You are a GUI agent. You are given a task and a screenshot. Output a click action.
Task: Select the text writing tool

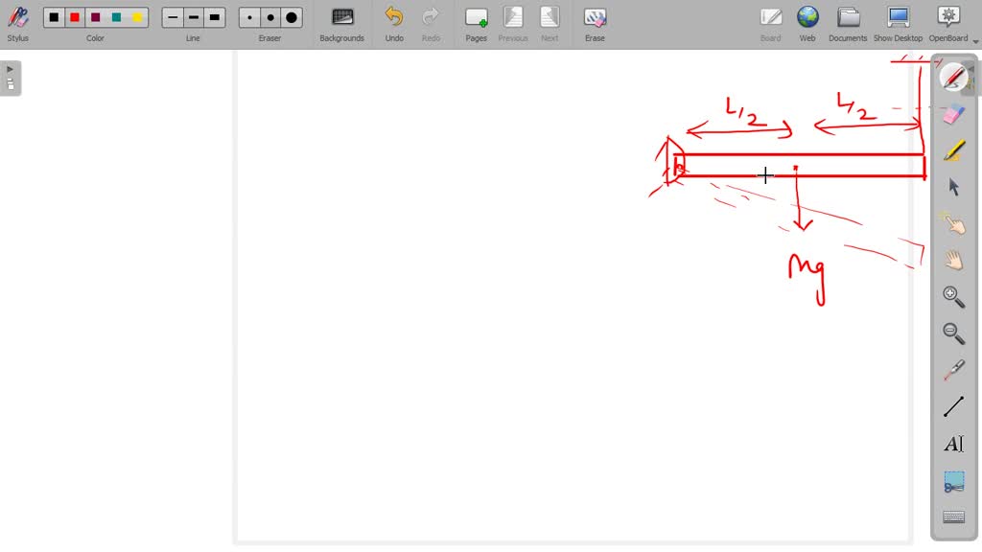point(953,444)
